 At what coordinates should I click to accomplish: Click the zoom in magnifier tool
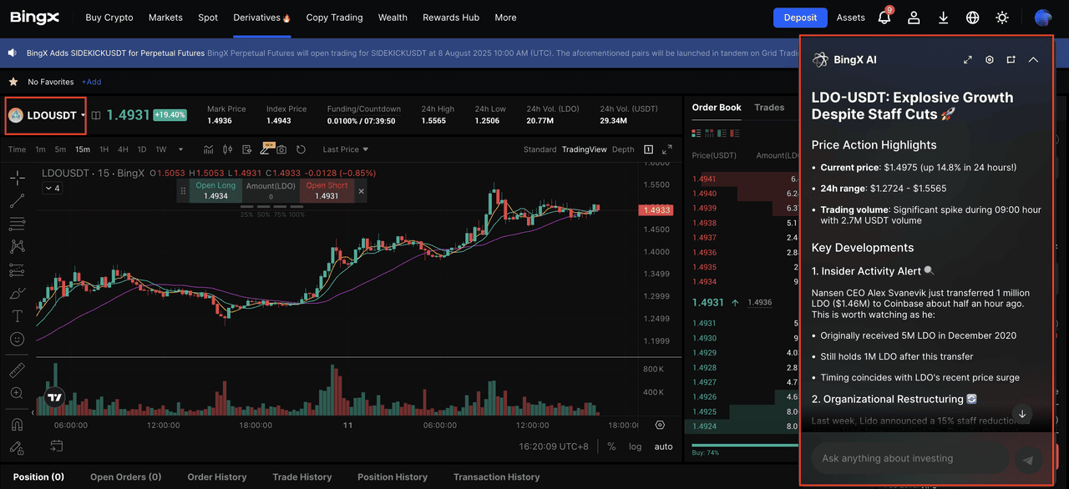click(17, 393)
